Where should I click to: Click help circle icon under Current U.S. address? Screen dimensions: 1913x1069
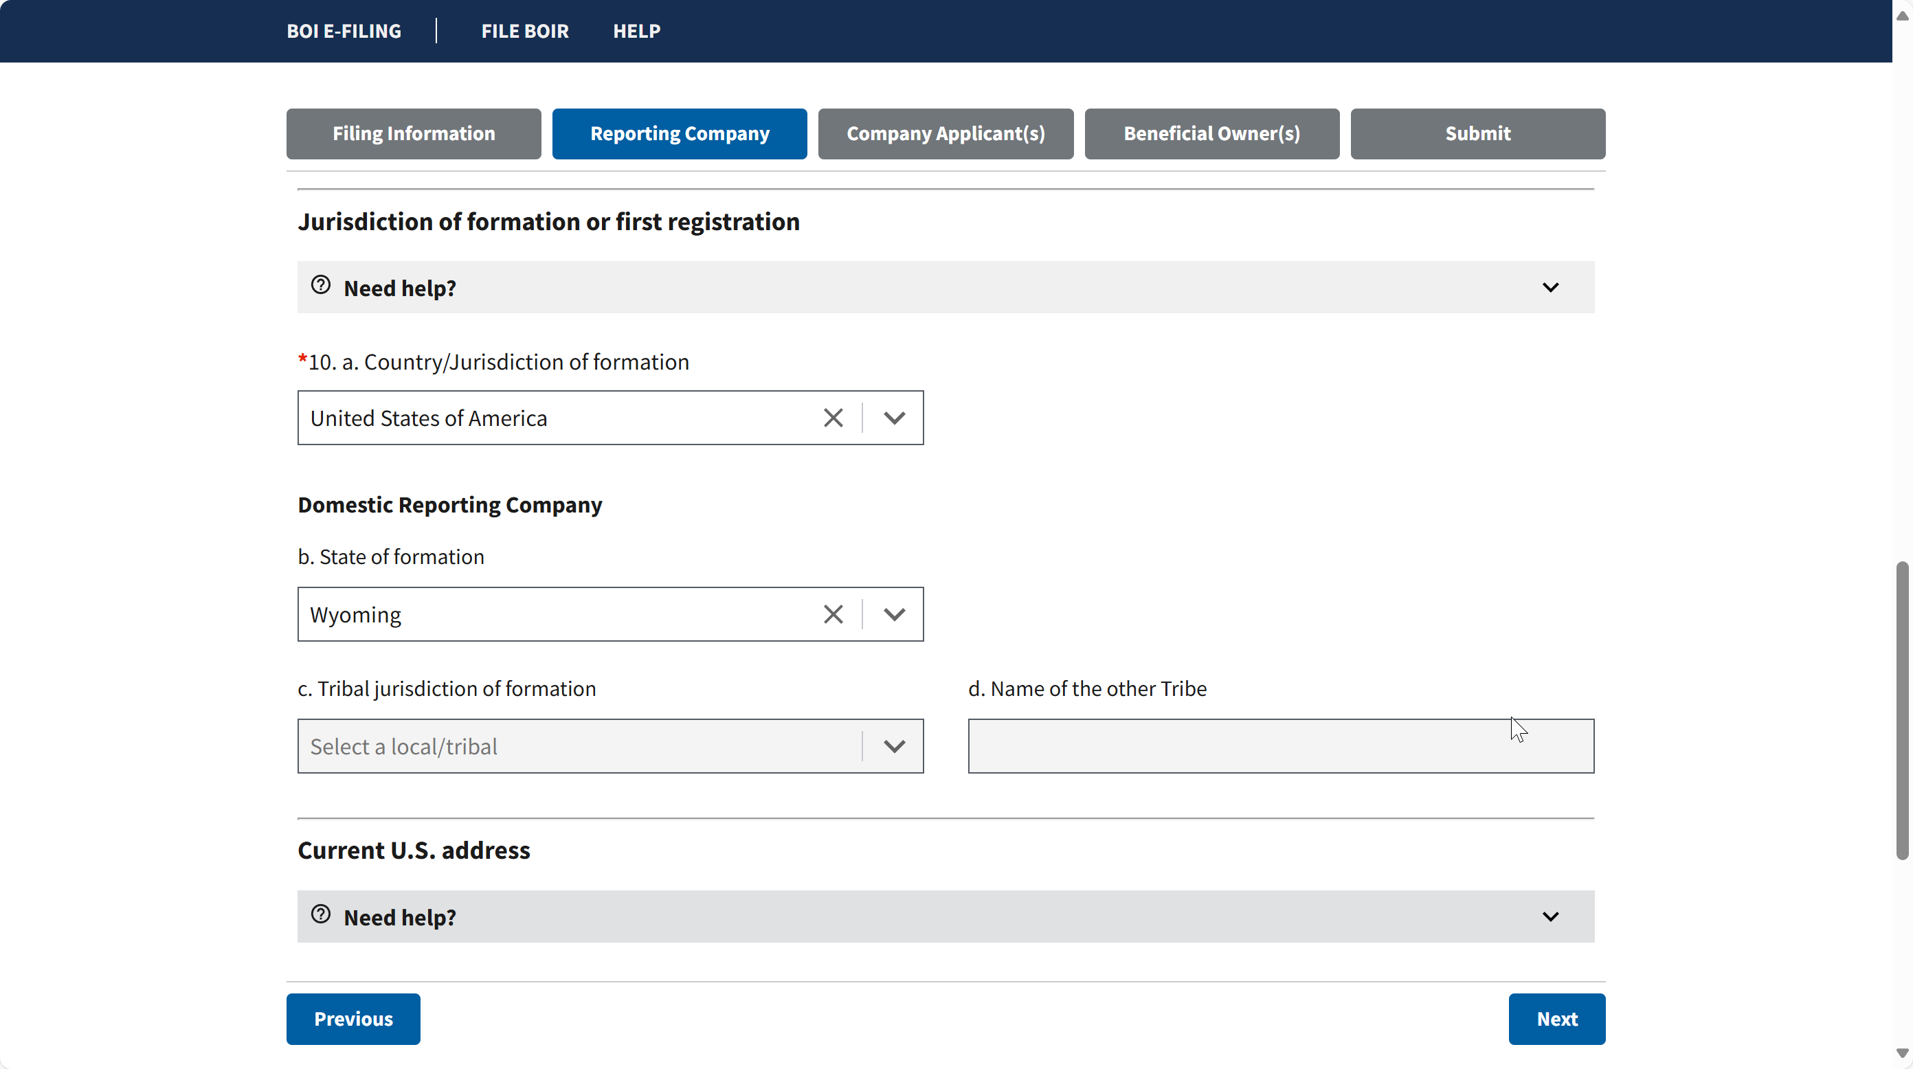[321, 914]
